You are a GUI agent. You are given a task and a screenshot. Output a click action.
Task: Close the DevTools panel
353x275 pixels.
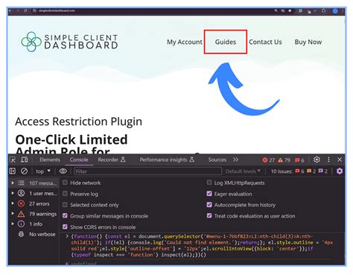tap(340, 159)
